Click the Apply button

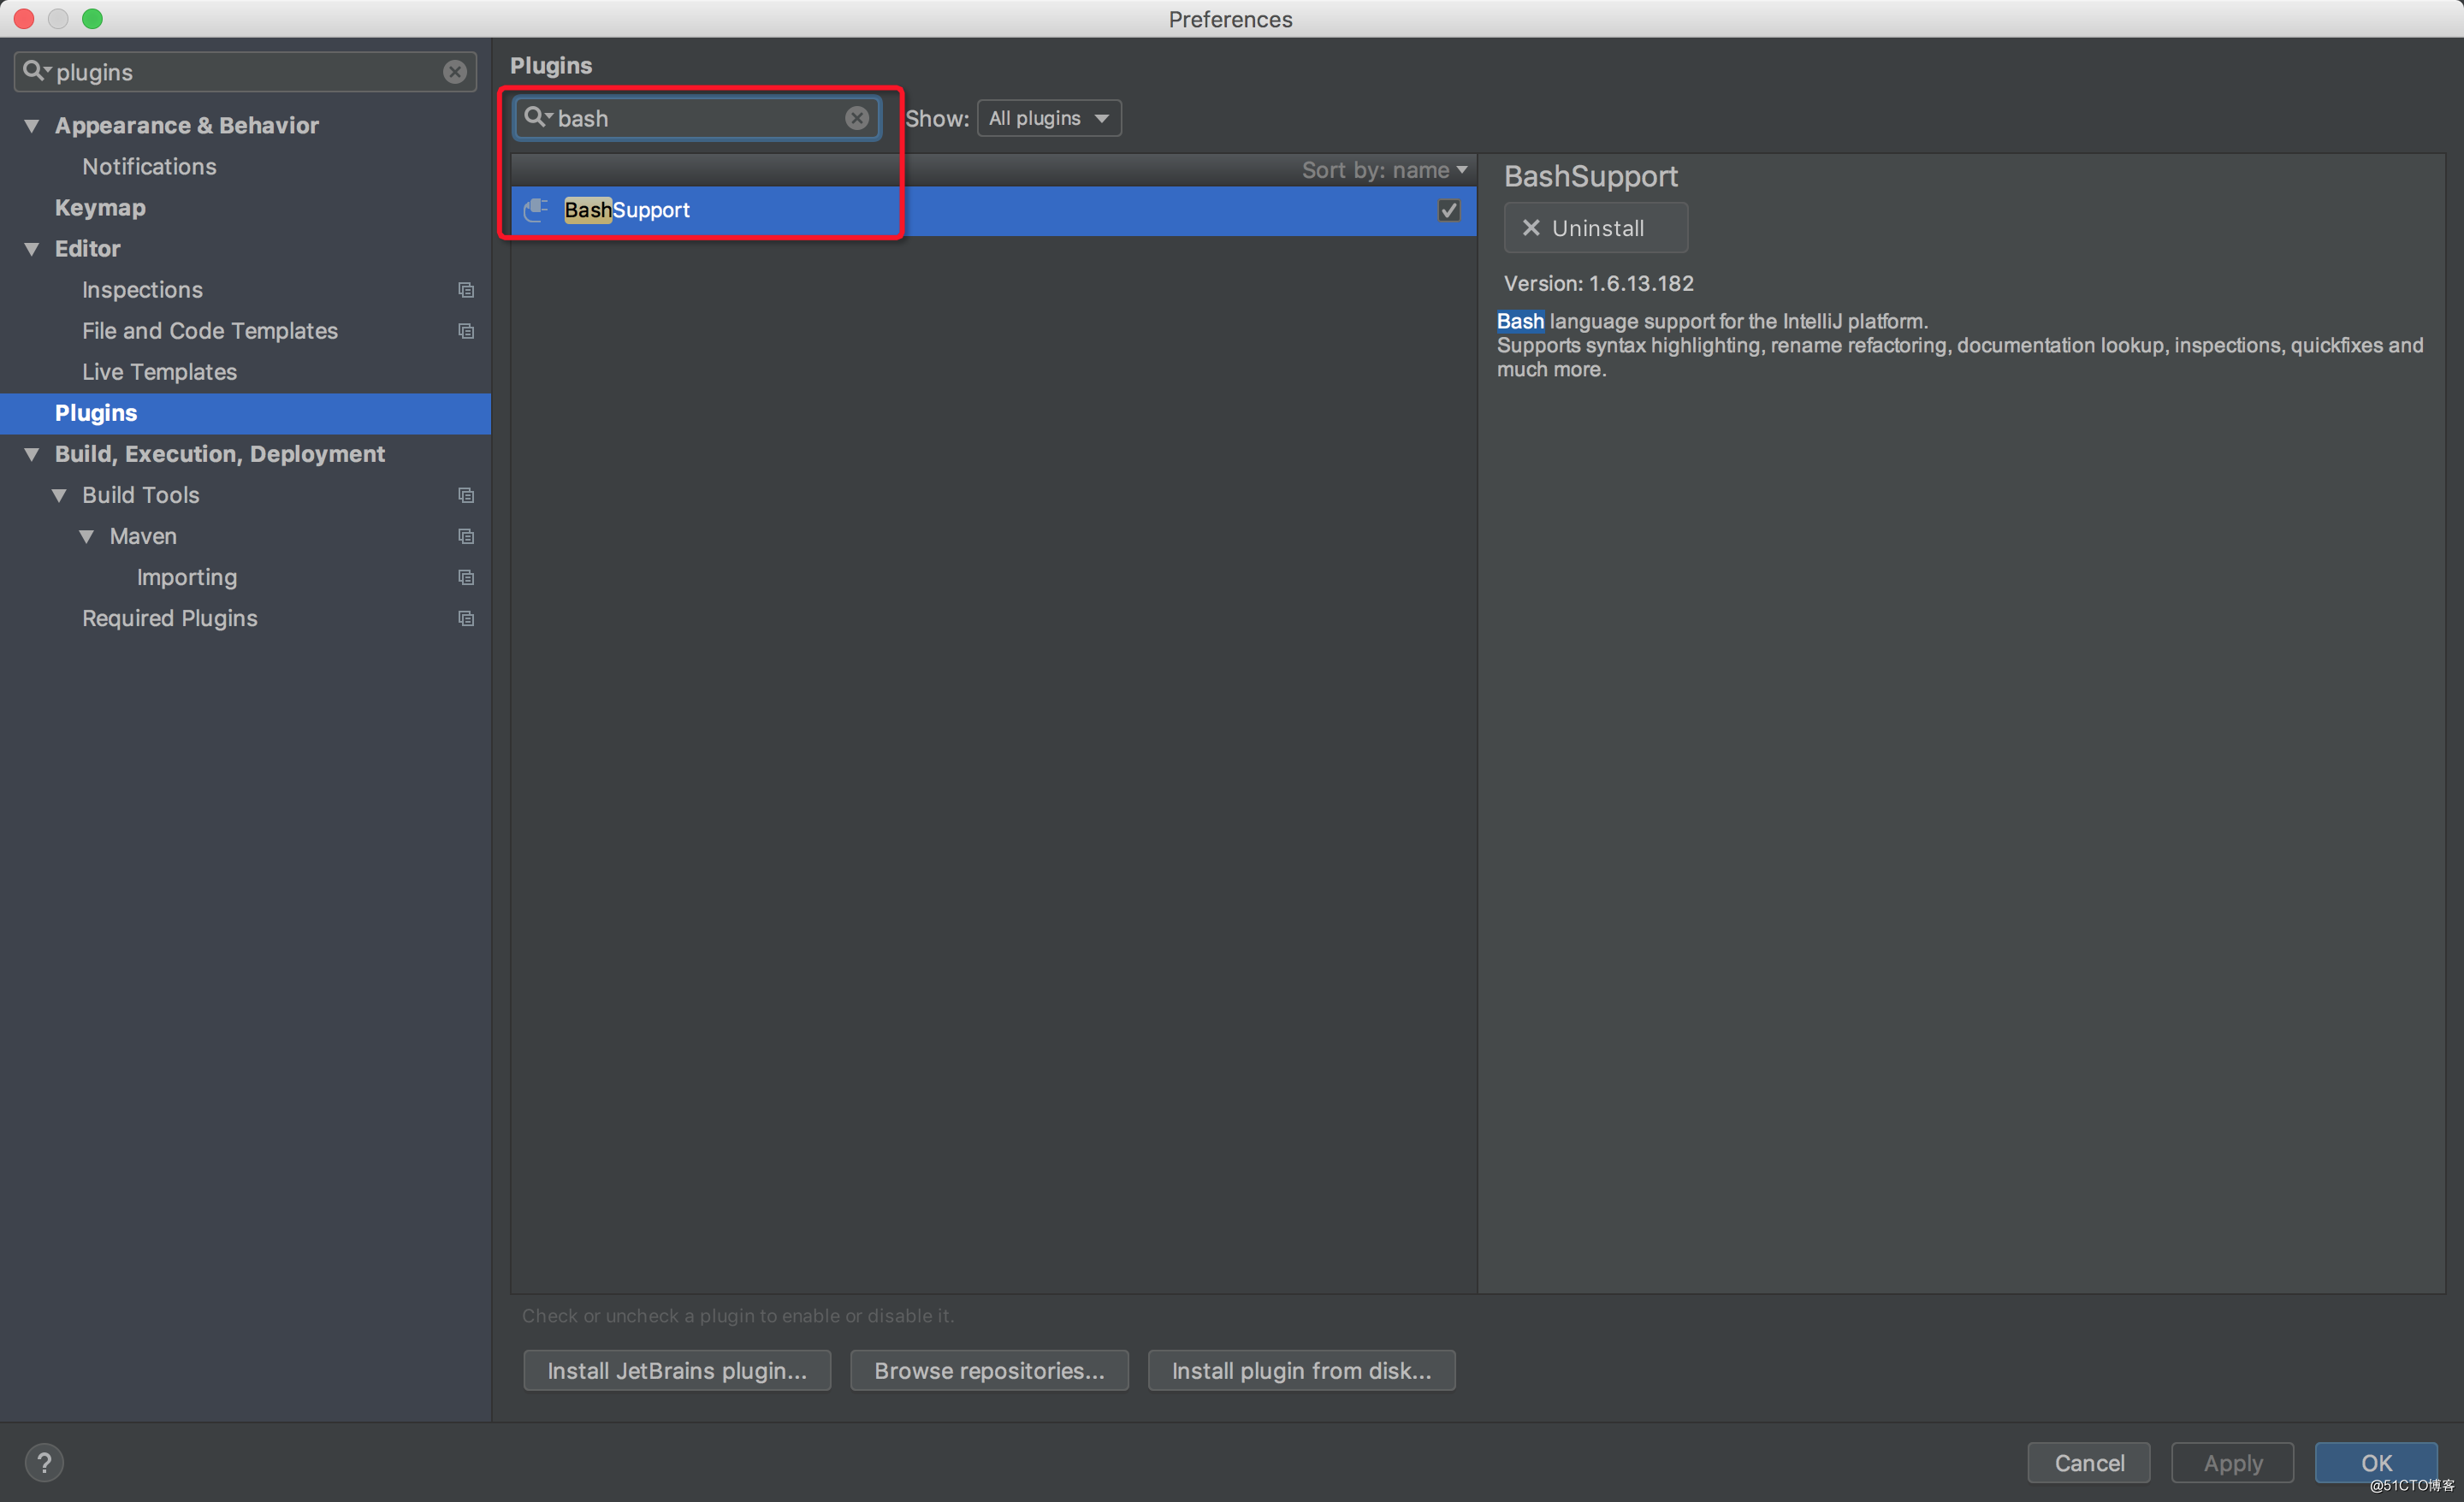pos(2232,1462)
